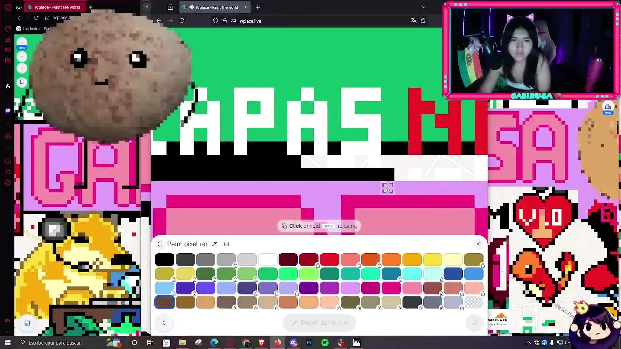The width and height of the screenshot is (621, 349).
Task: Open Photoshop from the taskbar
Action: tap(309, 343)
